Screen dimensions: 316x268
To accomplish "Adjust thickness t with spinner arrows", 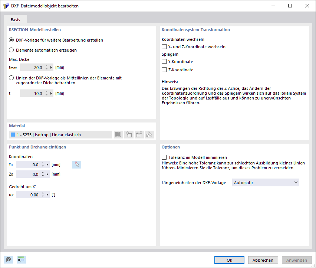I will (x=47, y=94).
